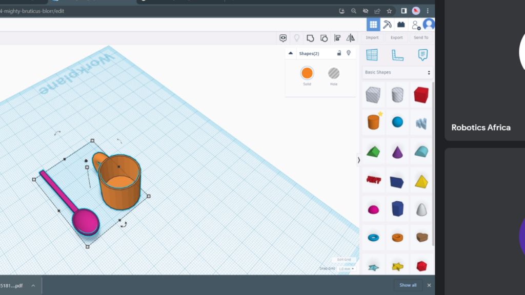The height and width of the screenshot is (295, 525).
Task: Toggle the browser side panel icon
Action: click(404, 11)
